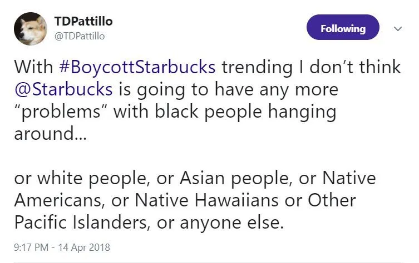The height and width of the screenshot is (263, 419).
Task: Click the phrase "is going to have any more"
Action: tap(229, 90)
